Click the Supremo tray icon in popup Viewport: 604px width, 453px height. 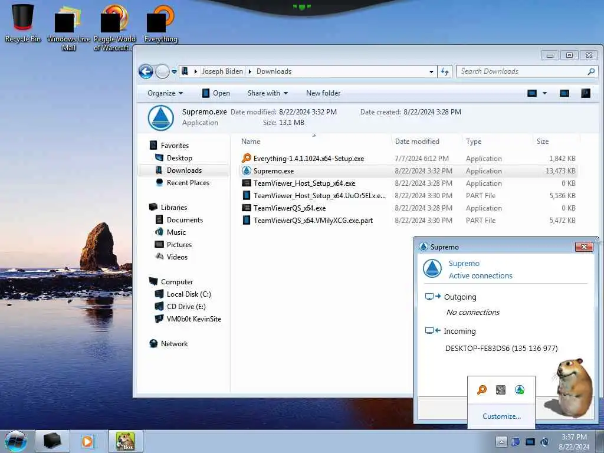(520, 390)
